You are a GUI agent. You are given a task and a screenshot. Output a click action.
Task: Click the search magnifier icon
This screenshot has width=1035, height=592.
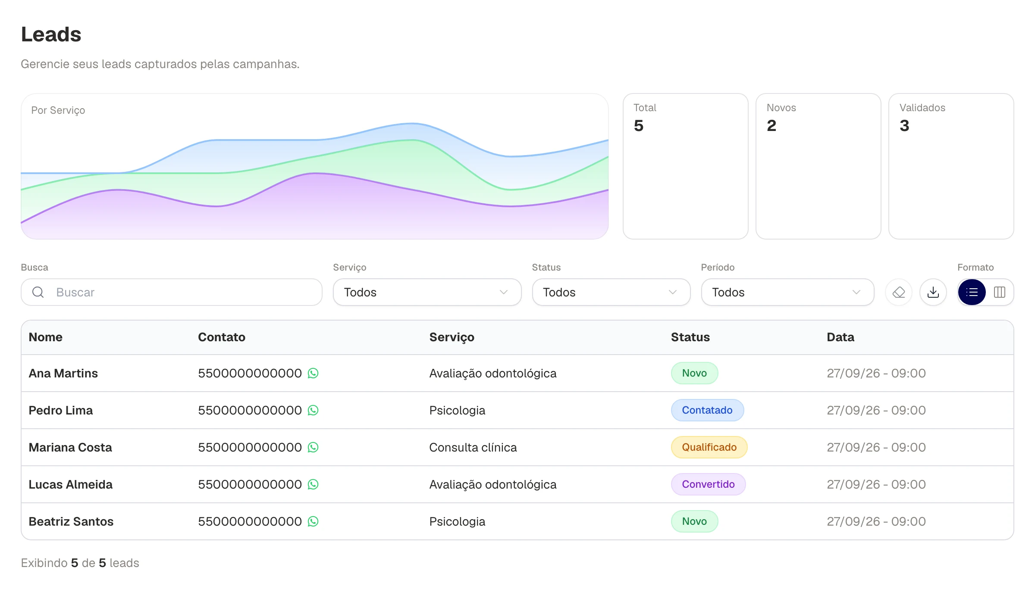38,292
